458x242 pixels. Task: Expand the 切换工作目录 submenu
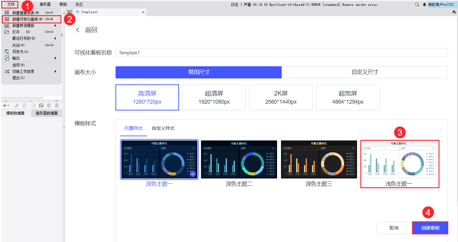(x=31, y=71)
